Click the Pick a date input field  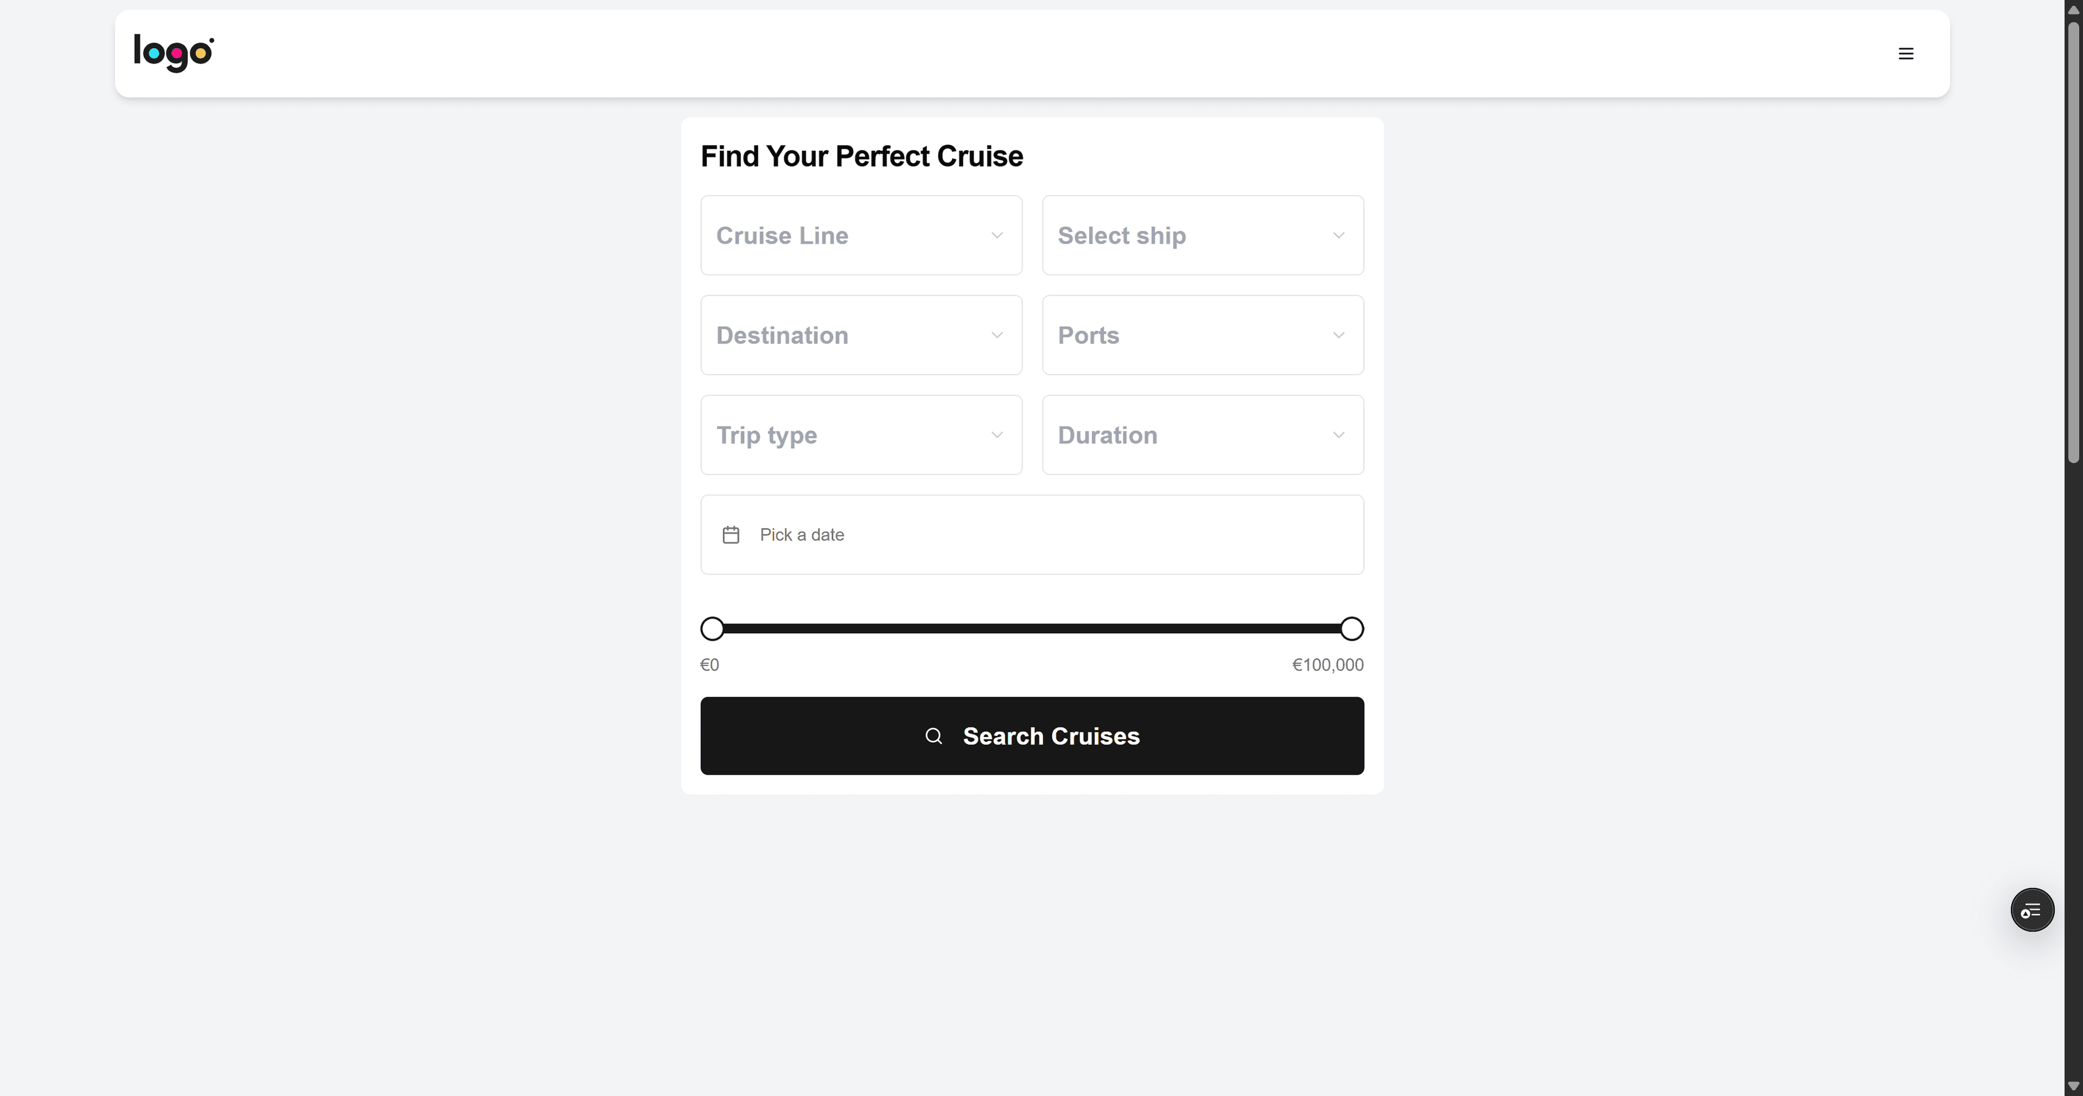[1032, 534]
